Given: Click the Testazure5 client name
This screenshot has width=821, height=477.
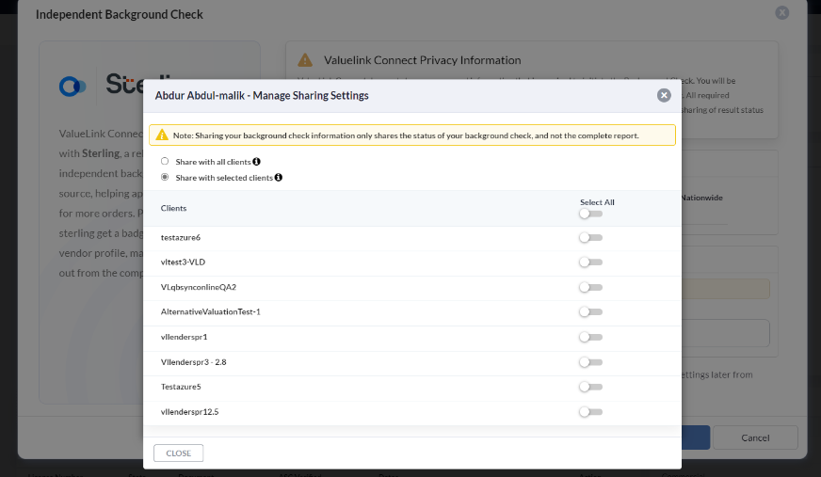Looking at the screenshot, I should click(x=181, y=387).
